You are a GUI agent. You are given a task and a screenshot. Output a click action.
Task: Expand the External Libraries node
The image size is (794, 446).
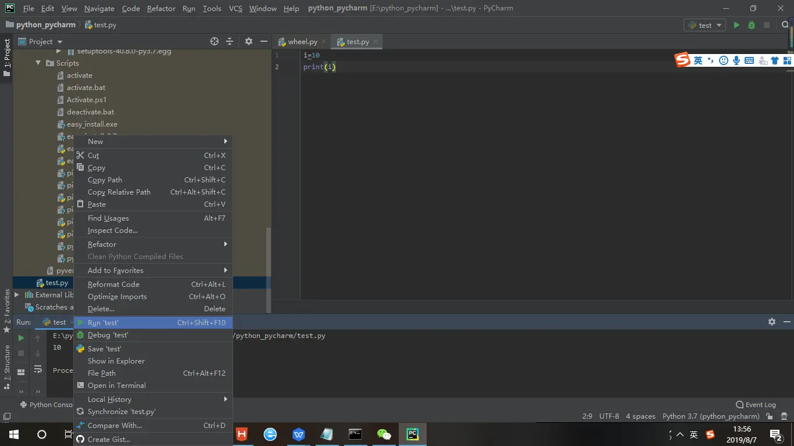[x=17, y=295]
